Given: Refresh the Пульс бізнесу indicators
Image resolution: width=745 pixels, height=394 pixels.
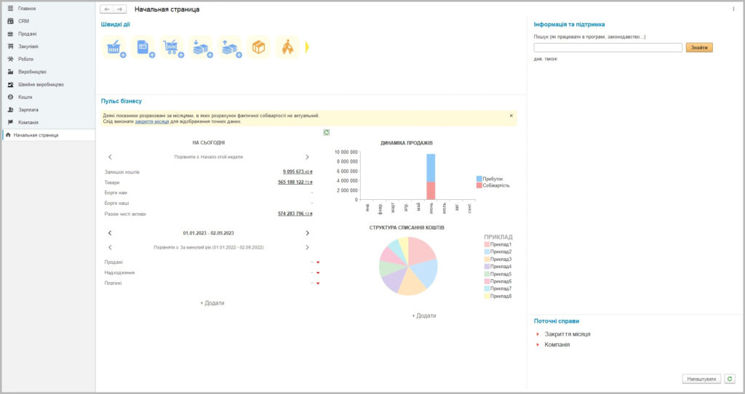Looking at the screenshot, I should click(327, 132).
